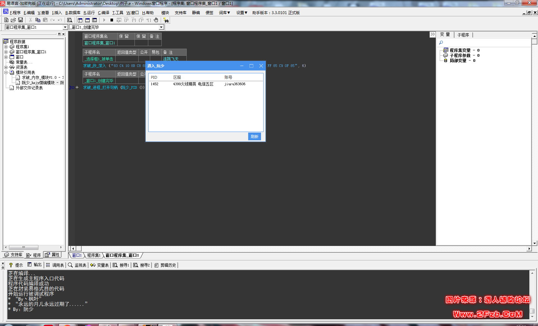Click the Find magnifier toolbar icon
Image resolution: width=538 pixels, height=326 pixels.
tap(69, 20)
